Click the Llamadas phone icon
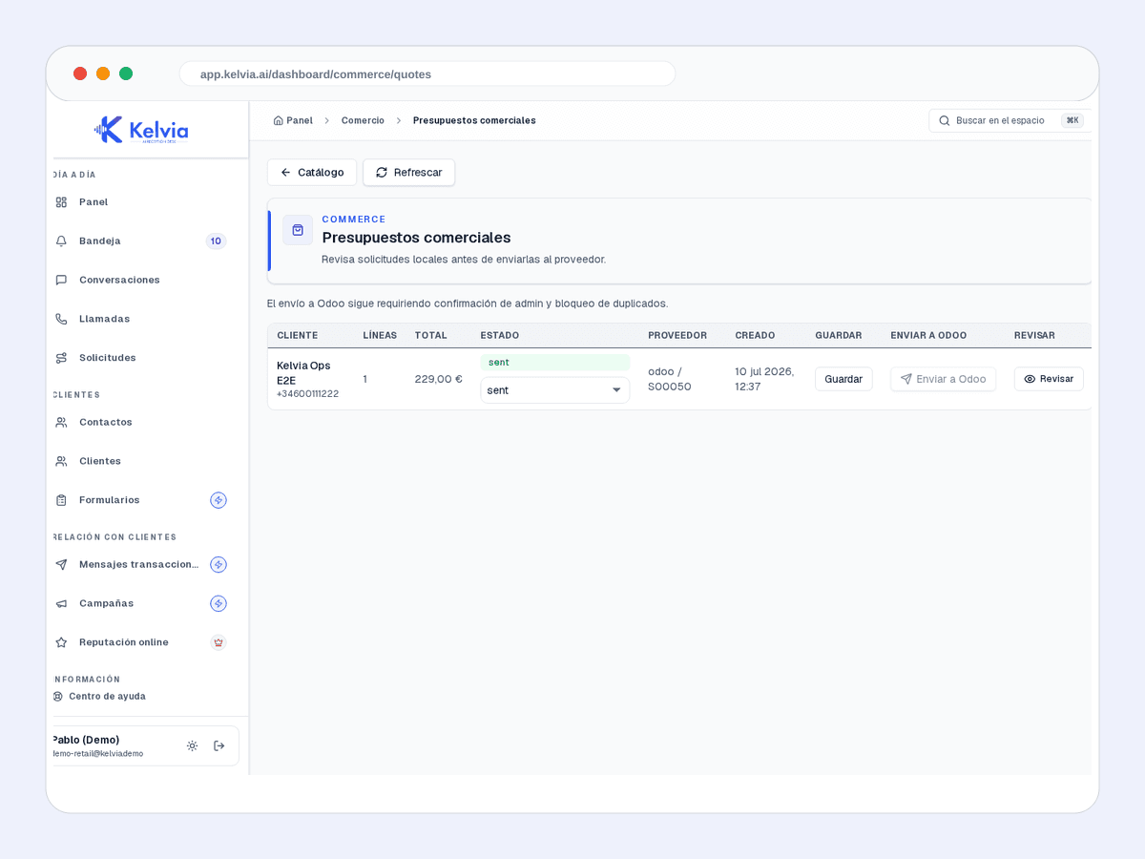The width and height of the screenshot is (1145, 859). point(61,319)
